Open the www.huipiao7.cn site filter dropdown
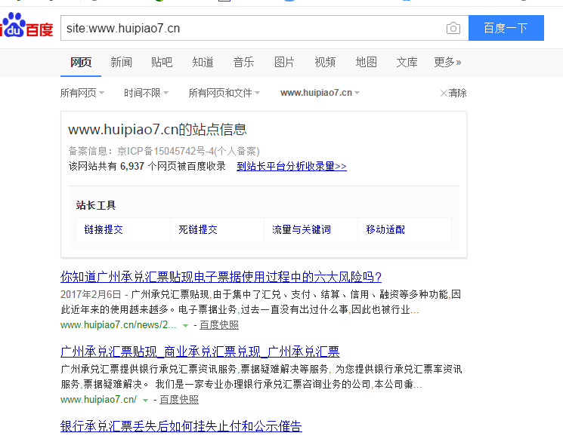The height and width of the screenshot is (436, 563). 320,93
